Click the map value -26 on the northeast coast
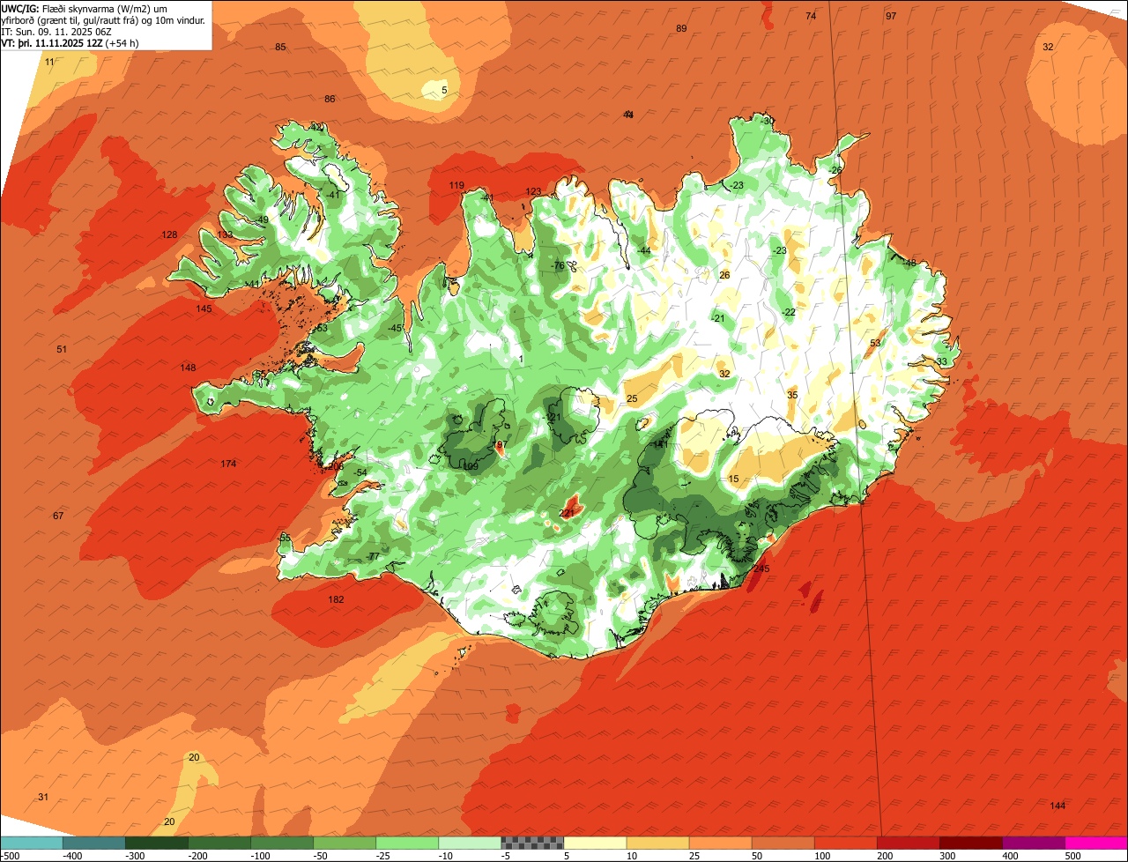The width and height of the screenshot is (1128, 862). pos(835,170)
